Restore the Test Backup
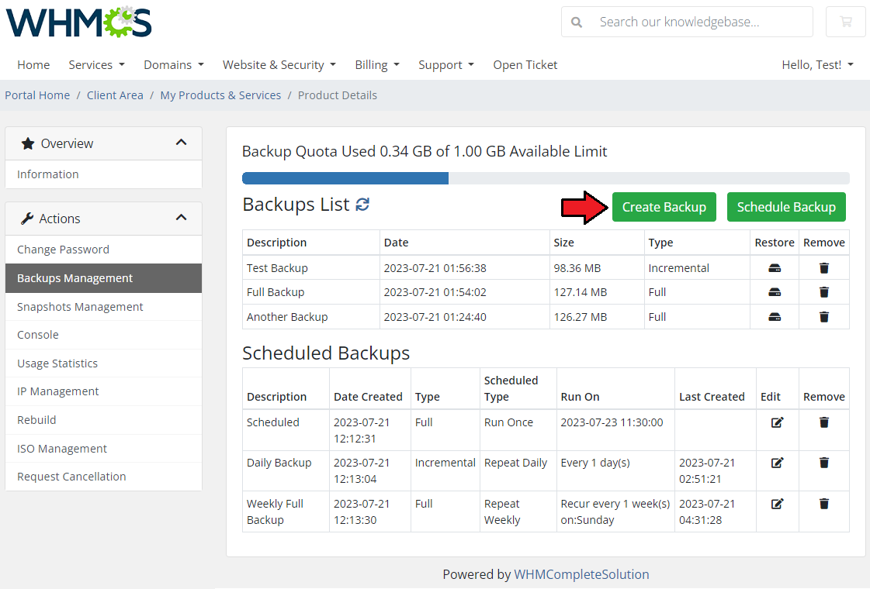Screen dimensions: 870x589 [x=775, y=268]
